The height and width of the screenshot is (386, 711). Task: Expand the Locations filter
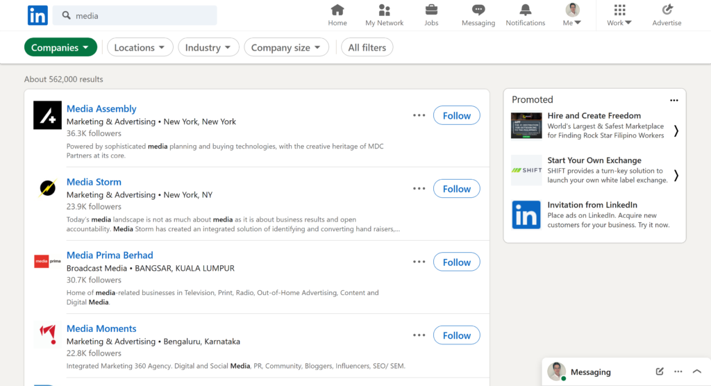coord(140,47)
